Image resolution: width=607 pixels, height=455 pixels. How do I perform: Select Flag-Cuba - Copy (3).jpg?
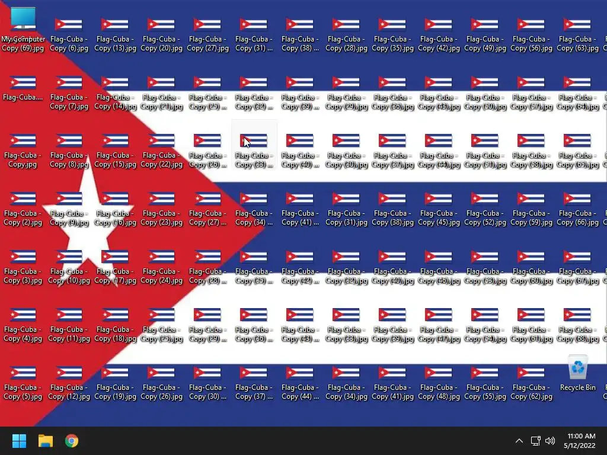23,267
